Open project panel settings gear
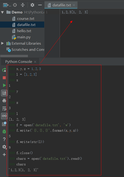124x177 pixels. click(32, 5)
